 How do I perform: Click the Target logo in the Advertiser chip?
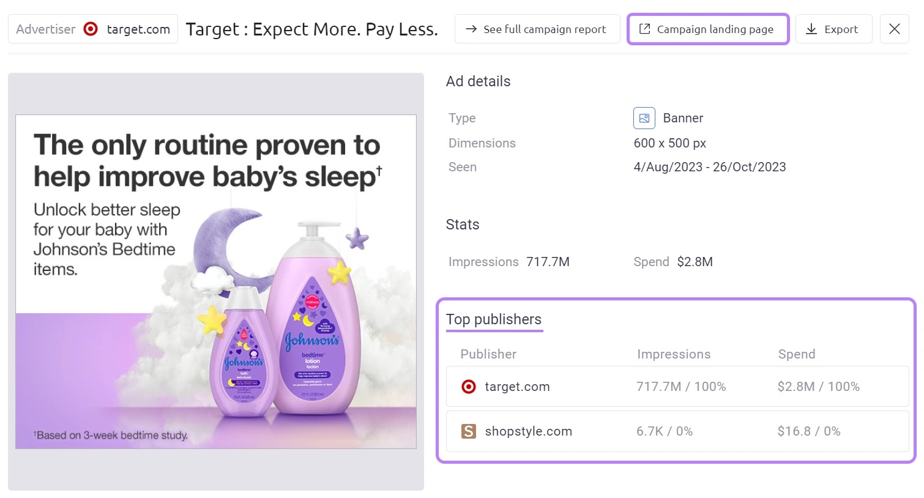[x=90, y=29]
